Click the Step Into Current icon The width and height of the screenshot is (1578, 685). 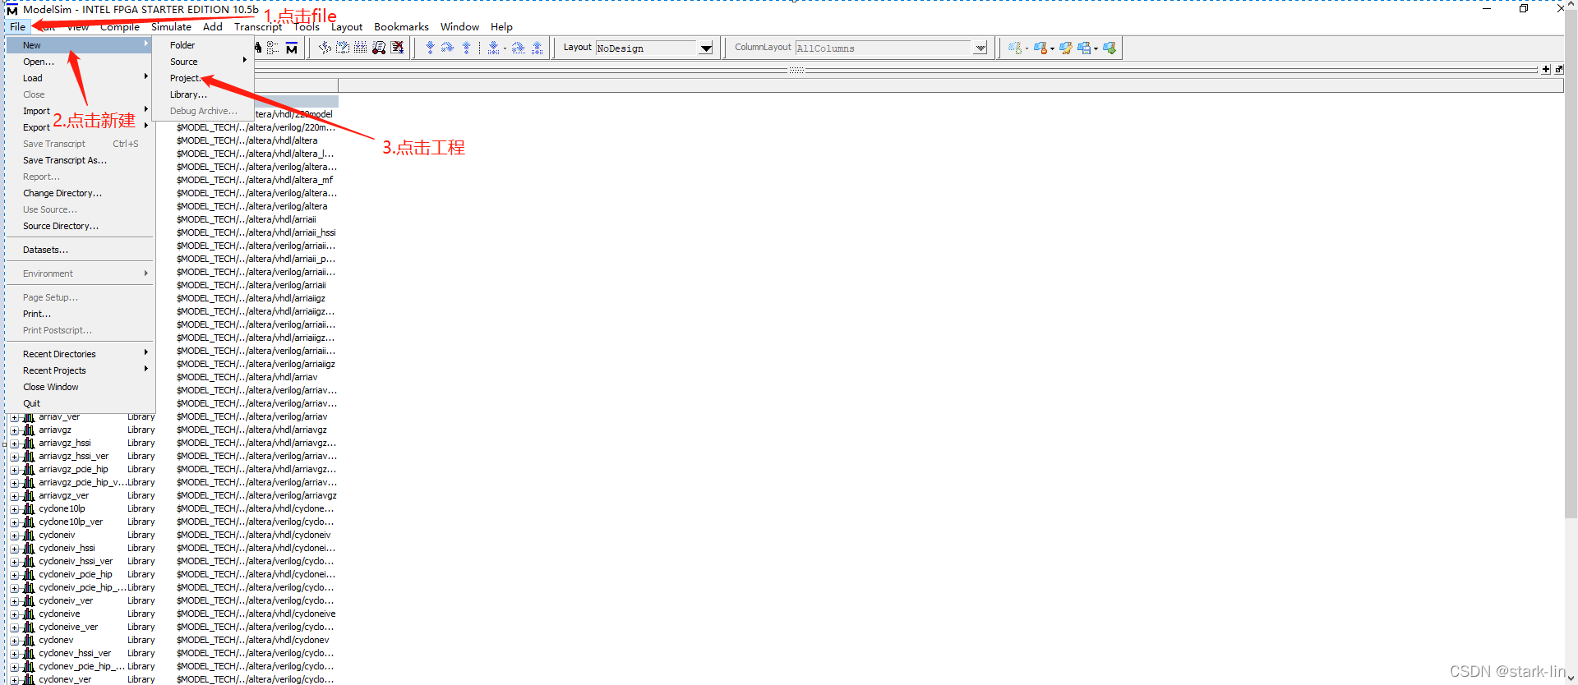[x=495, y=48]
